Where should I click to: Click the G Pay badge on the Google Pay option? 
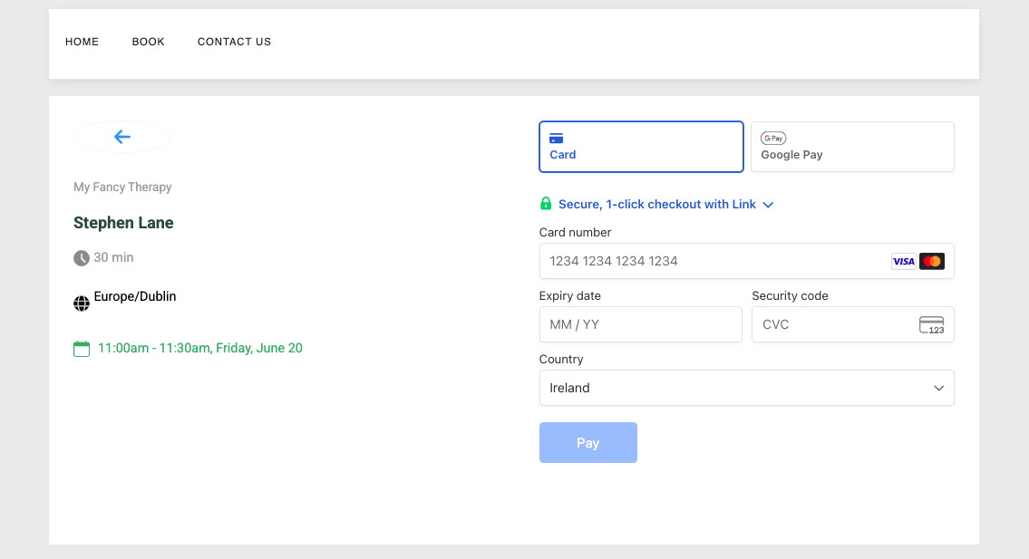click(772, 138)
